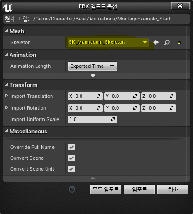Open the Exported Time animation length dropdown
Image resolution: width=193 pixels, height=214 pixels.
[x=92, y=66]
